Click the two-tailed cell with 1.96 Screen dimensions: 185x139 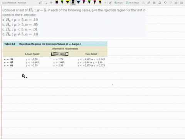[90, 63]
